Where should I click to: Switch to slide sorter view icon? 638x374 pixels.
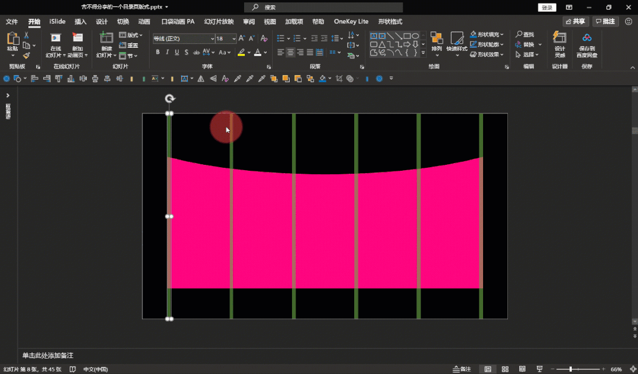(x=506, y=369)
